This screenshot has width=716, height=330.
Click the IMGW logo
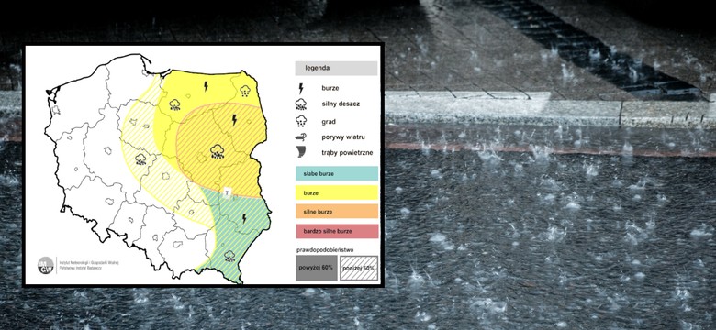point(46,265)
